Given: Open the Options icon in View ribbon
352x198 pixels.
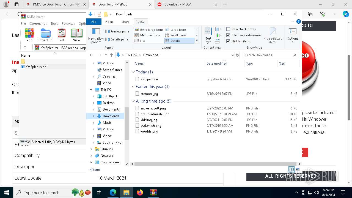Looking at the screenshot, I should click(293, 35).
